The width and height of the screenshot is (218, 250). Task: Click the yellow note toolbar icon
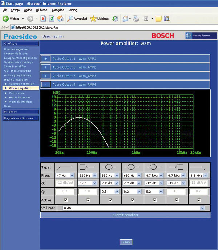[158, 19]
